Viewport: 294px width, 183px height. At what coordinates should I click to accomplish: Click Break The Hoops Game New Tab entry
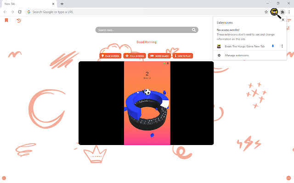tap(245, 46)
